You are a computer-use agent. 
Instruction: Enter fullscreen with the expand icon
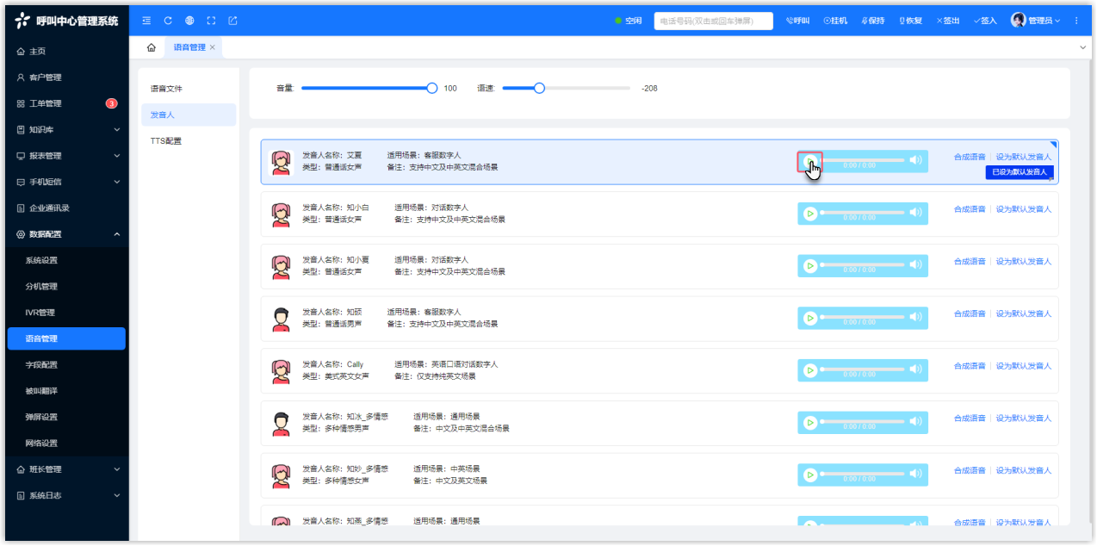coord(211,21)
